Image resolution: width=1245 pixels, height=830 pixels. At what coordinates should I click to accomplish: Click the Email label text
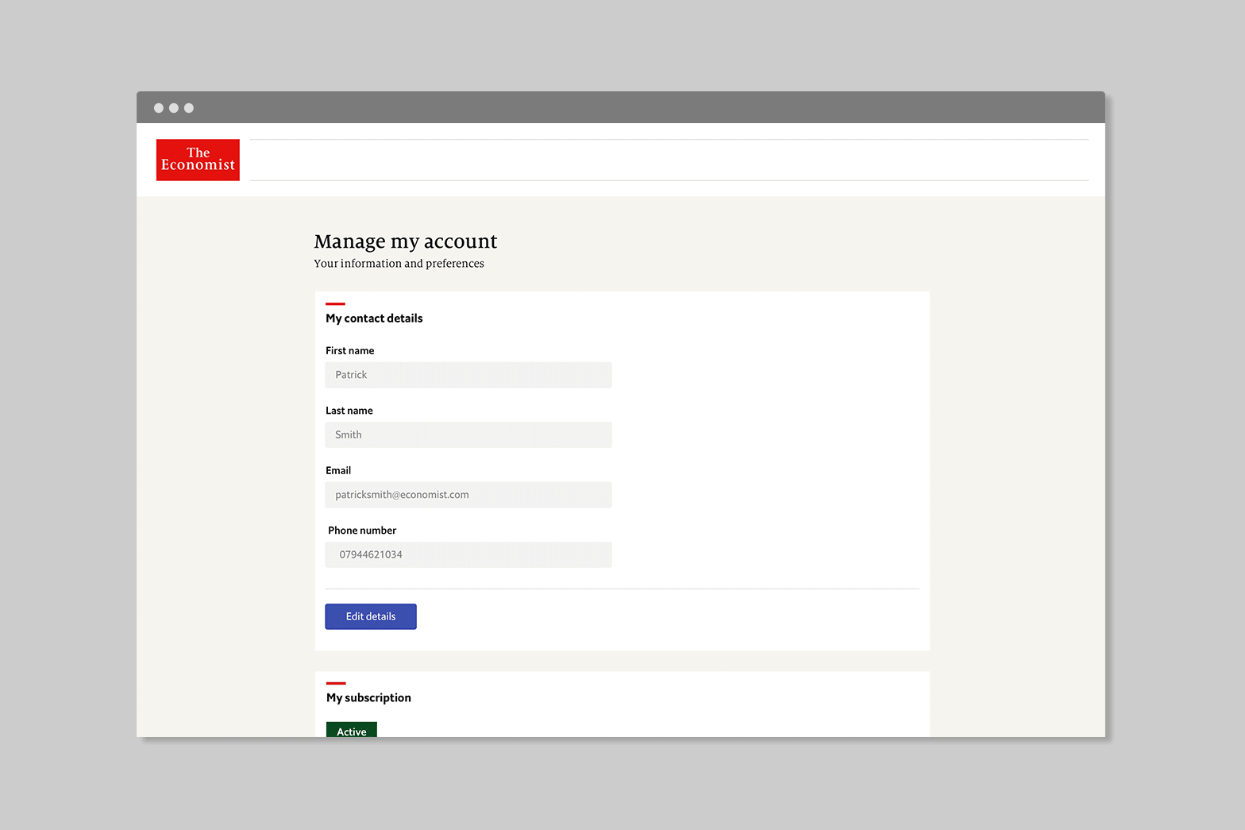pyautogui.click(x=338, y=471)
